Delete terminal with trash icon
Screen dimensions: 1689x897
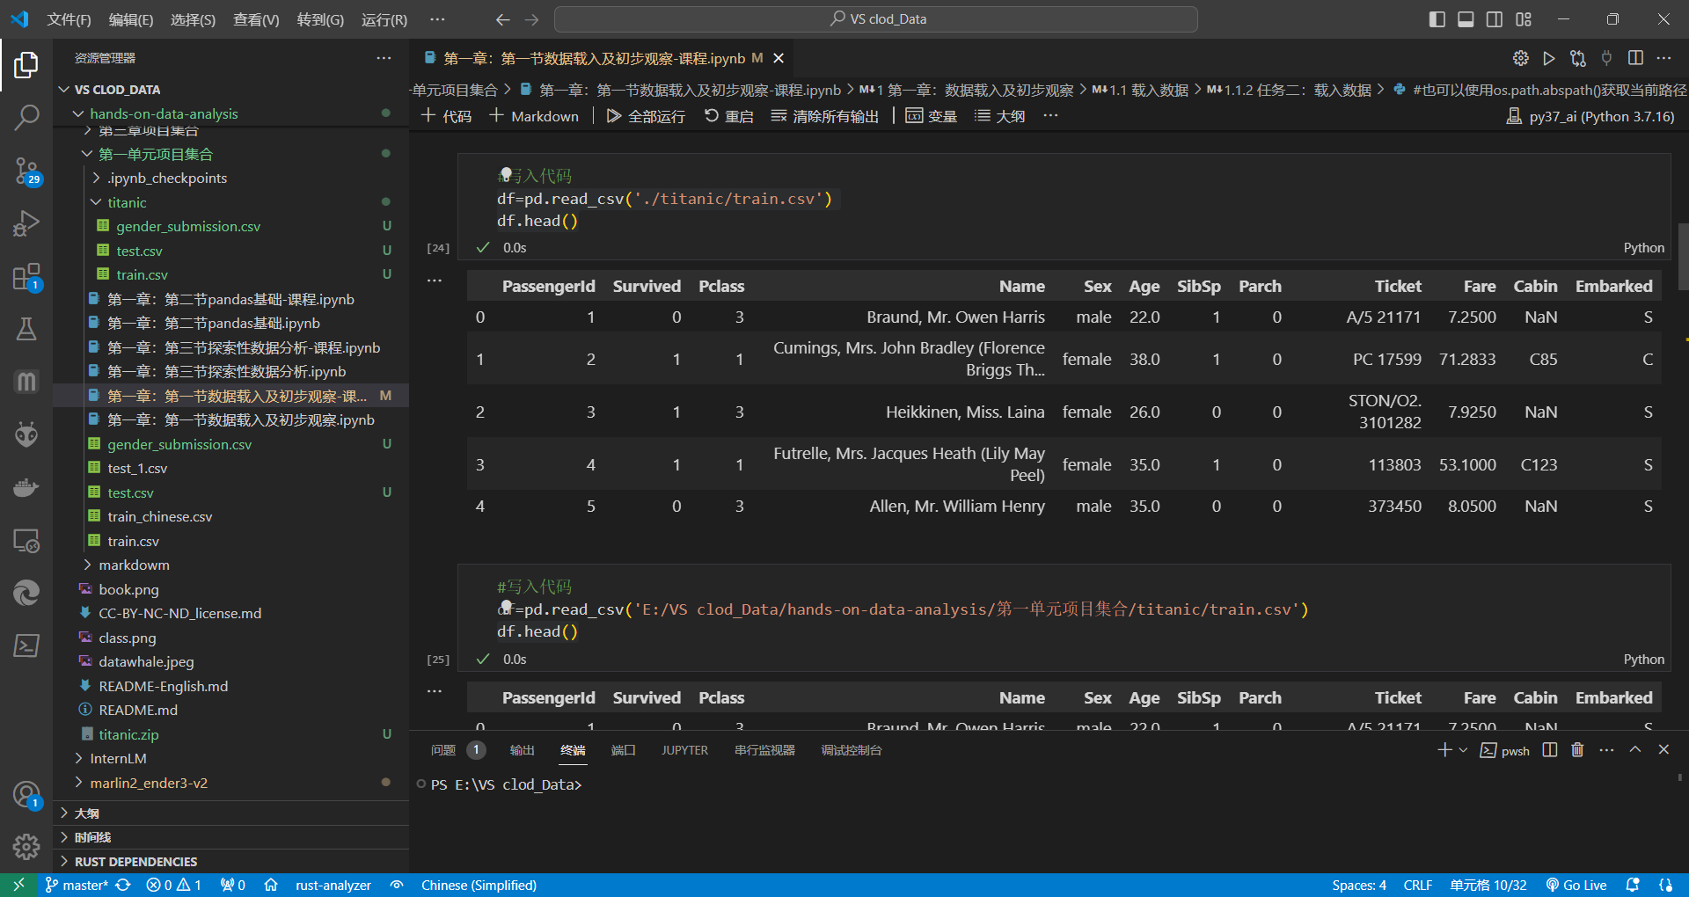1577,750
